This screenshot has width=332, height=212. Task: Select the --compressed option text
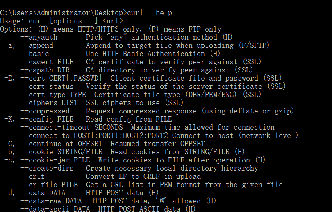(45, 111)
